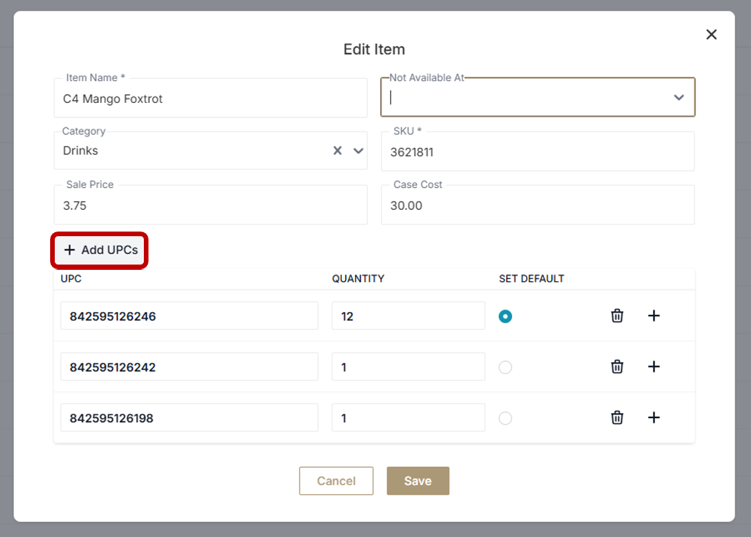Edit quantity 12 for first UPC
Viewport: 751px width, 537px height.
[x=408, y=316]
